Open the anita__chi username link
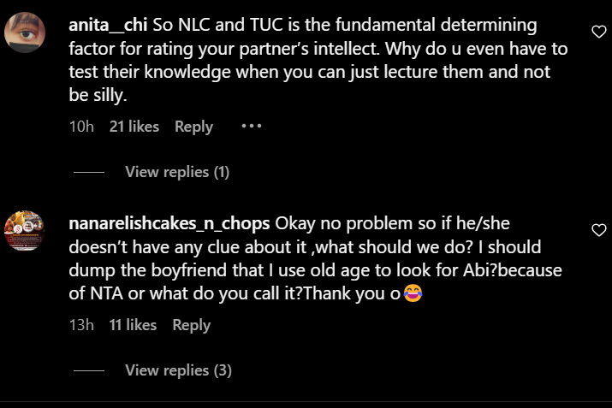This screenshot has width=612, height=408. [x=102, y=26]
